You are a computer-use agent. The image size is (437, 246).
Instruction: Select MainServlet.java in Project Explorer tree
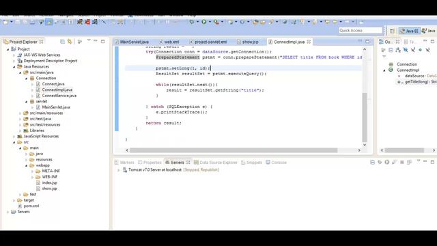click(53, 107)
